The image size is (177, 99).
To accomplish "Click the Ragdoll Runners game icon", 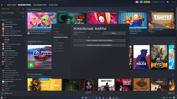I will 3,81.
